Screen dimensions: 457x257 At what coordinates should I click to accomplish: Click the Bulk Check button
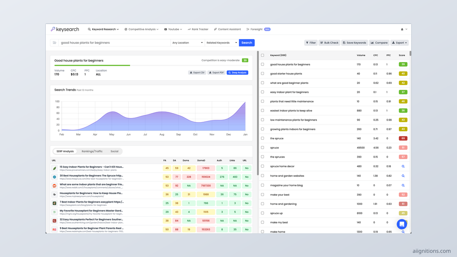click(x=329, y=43)
